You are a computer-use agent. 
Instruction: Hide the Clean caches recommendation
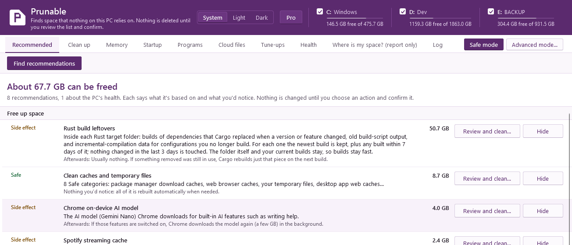click(x=543, y=178)
